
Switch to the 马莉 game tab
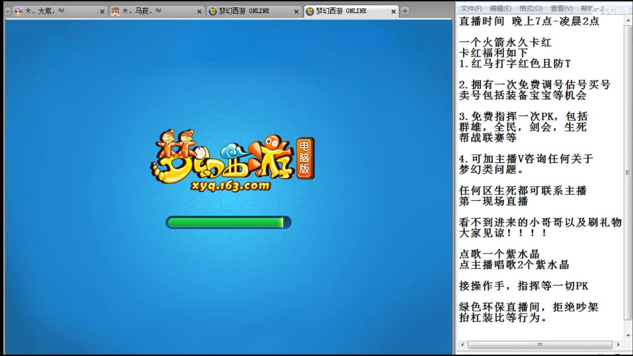[x=156, y=11]
